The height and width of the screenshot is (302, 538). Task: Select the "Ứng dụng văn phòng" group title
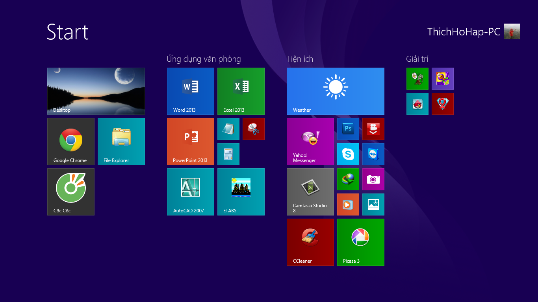(204, 59)
